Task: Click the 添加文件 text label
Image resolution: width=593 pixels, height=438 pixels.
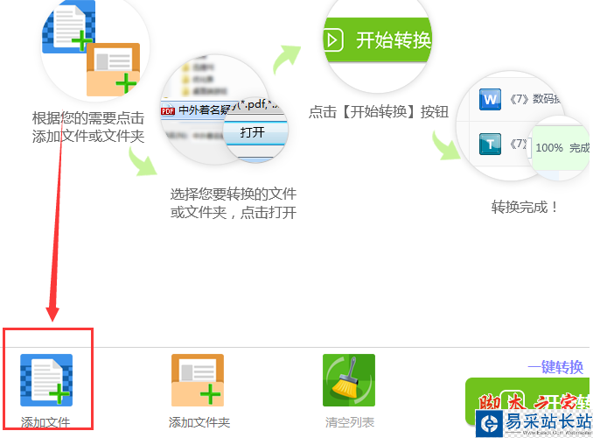Action: [x=45, y=422]
